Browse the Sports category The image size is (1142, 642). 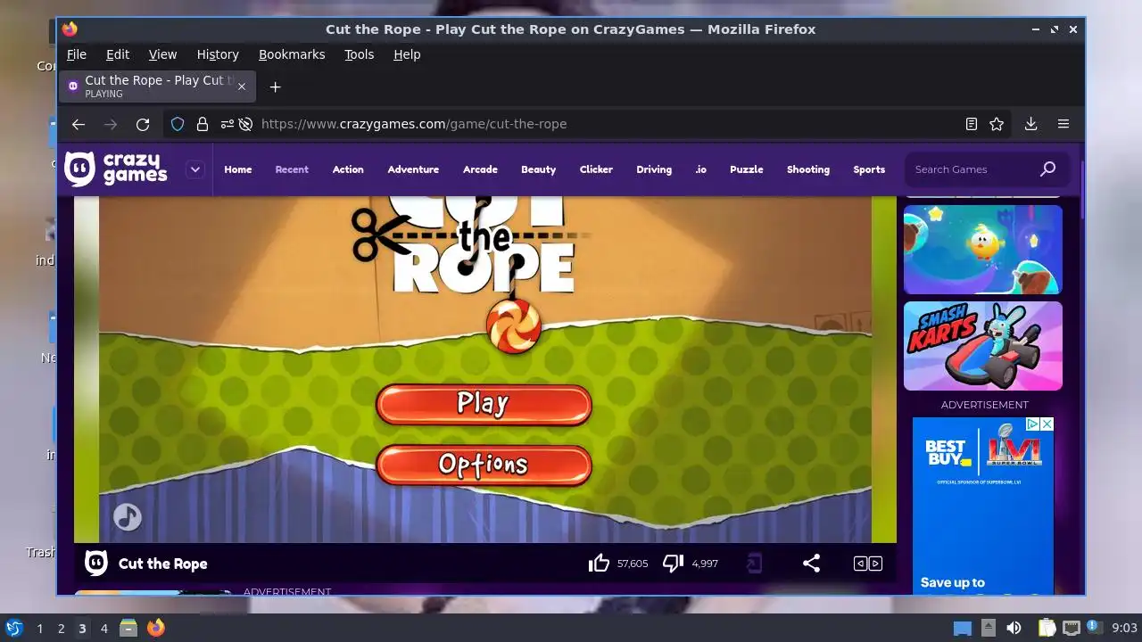pyautogui.click(x=869, y=169)
